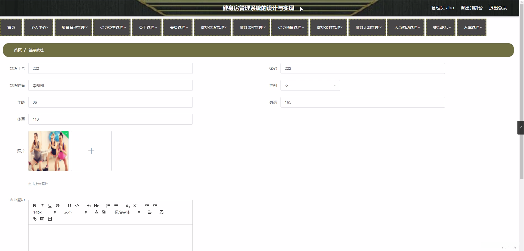Expand the 健身类型管理 menu

pyautogui.click(x=112, y=27)
